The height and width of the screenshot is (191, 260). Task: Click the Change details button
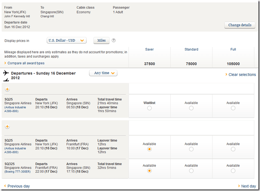[240, 25]
